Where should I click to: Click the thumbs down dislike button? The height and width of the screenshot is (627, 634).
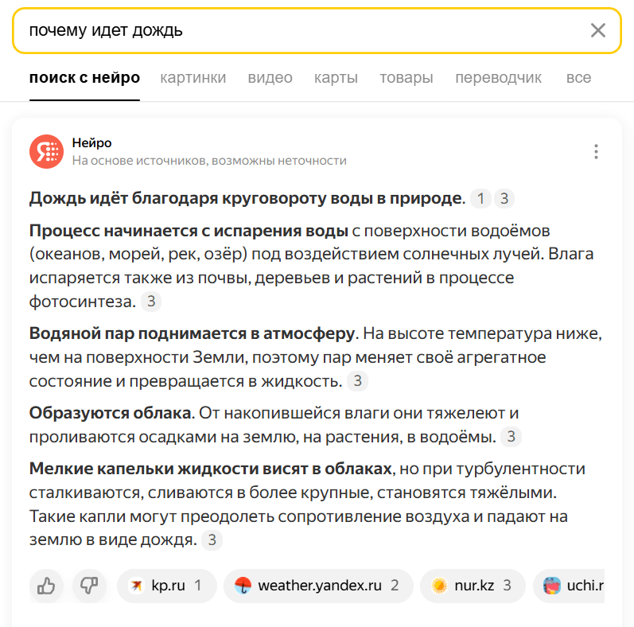click(89, 586)
